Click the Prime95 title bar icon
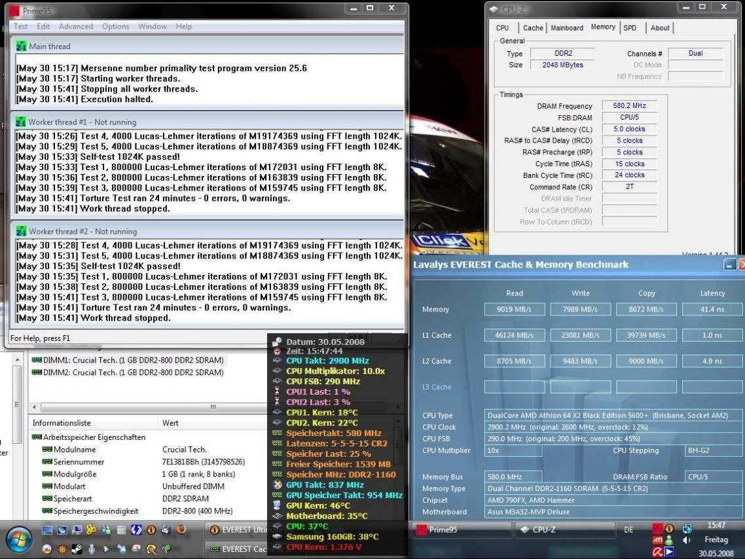 pos(14,10)
